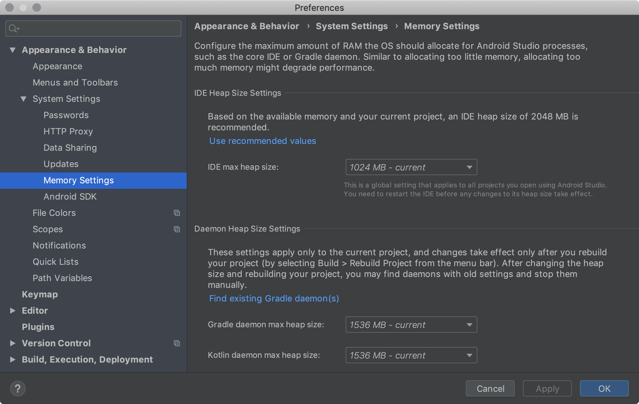The image size is (639, 404).
Task: Click the project-level icon beside File Colors
Action: (177, 213)
